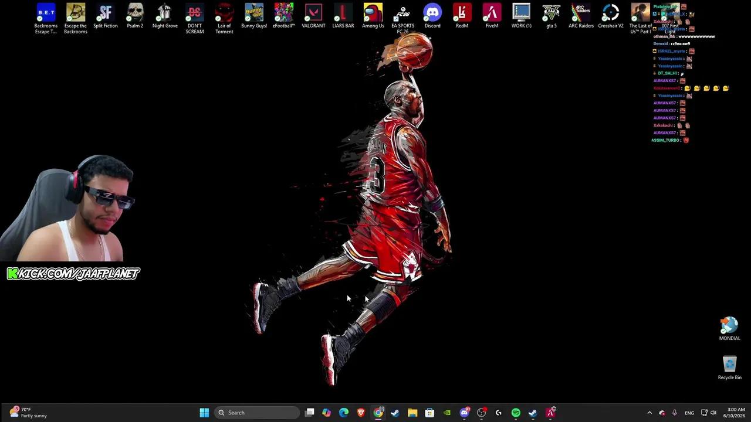The width and height of the screenshot is (751, 422).
Task: Select the ARC Raiders desktop icon
Action: 581,16
